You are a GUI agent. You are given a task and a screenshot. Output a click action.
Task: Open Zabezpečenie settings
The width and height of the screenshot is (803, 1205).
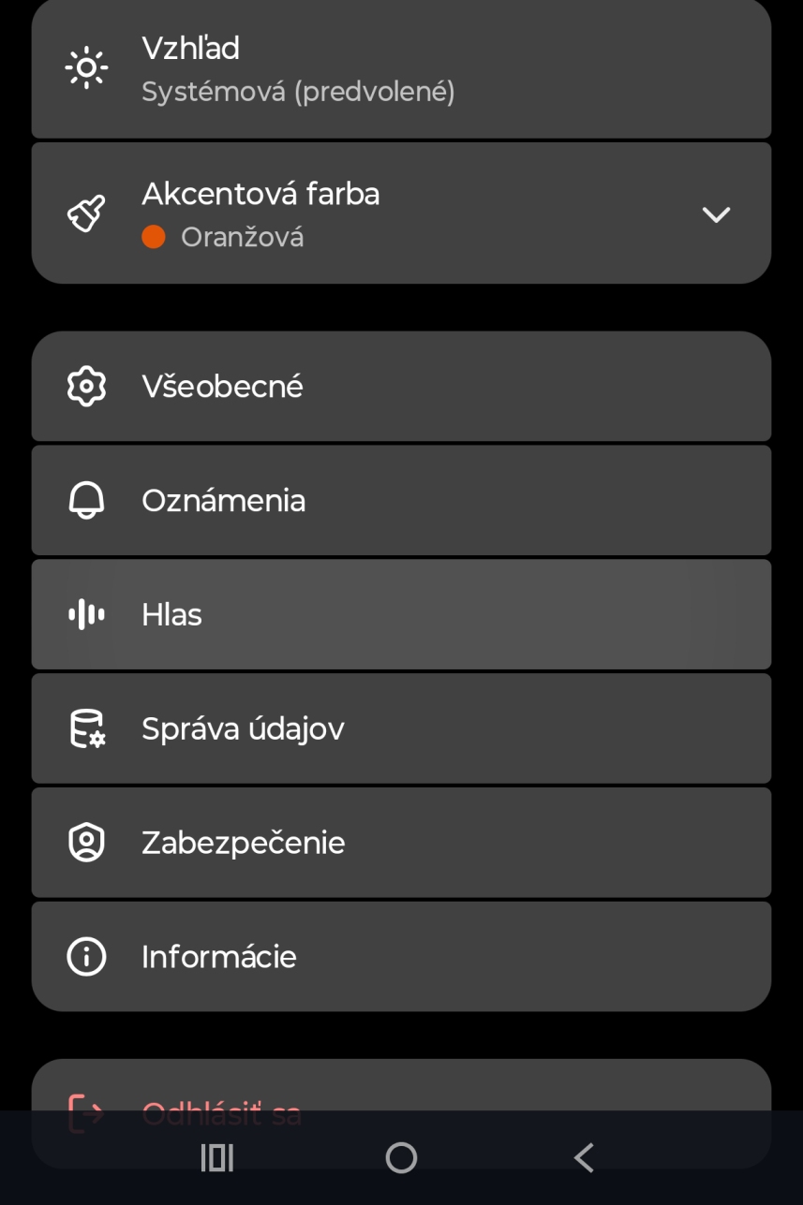(401, 843)
